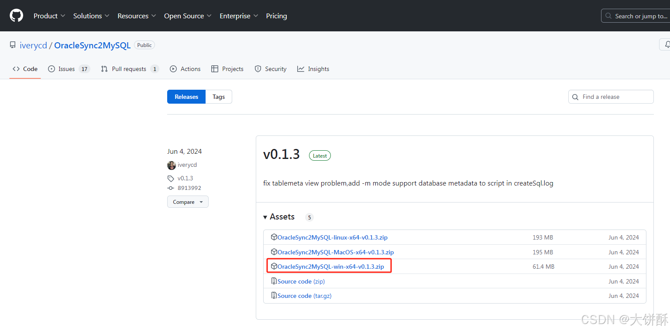
Task: Download Source code (tar.gz)
Action: (x=305, y=296)
